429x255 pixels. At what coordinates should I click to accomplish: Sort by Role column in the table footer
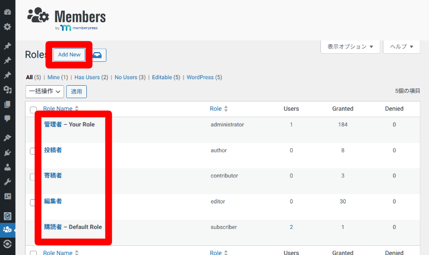coord(219,252)
